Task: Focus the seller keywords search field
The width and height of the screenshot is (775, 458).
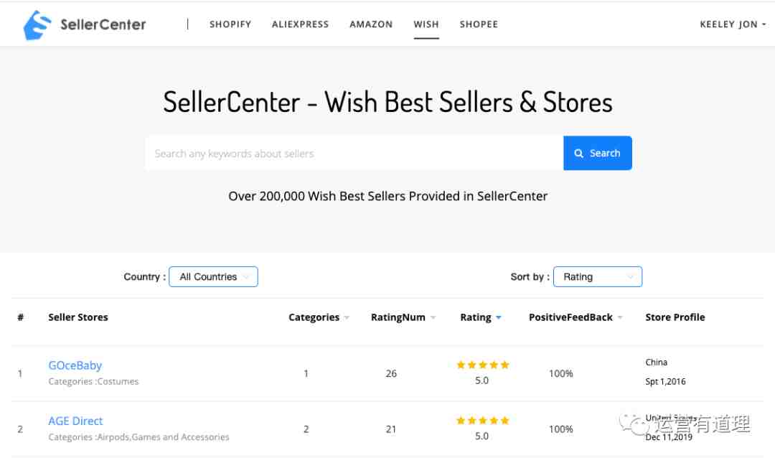Action: click(354, 154)
